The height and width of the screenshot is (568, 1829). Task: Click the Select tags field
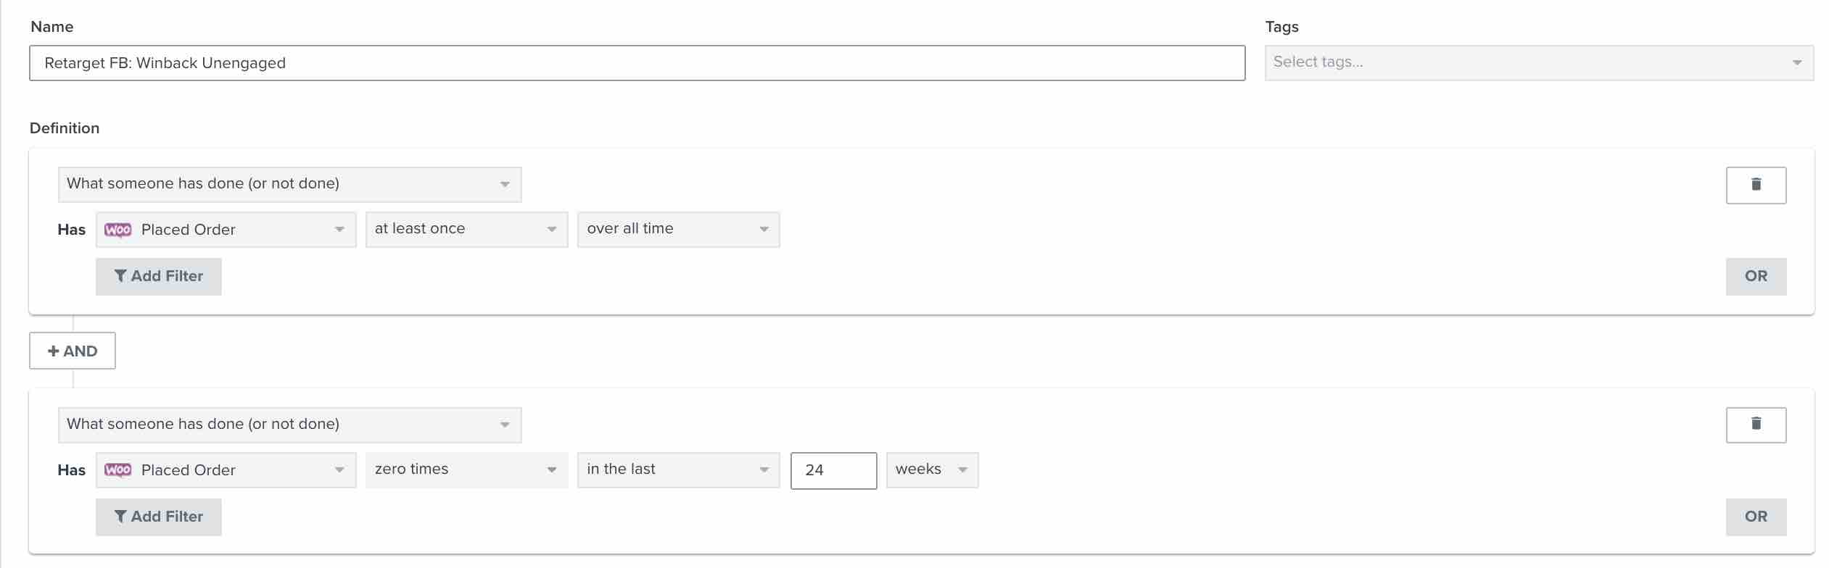[1537, 62]
